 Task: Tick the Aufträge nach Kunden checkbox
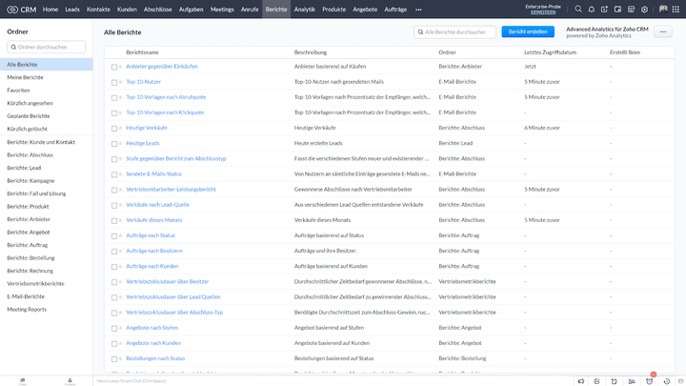click(114, 267)
